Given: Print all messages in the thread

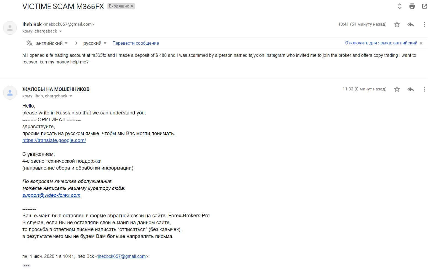Looking at the screenshot, I should pyautogui.click(x=412, y=6).
